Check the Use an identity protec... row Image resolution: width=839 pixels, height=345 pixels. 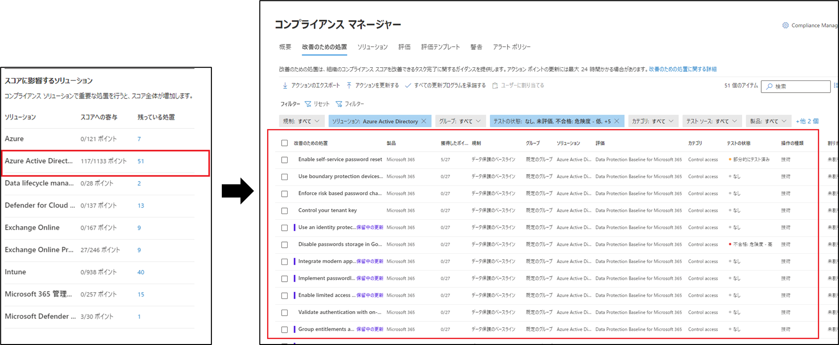(284, 228)
